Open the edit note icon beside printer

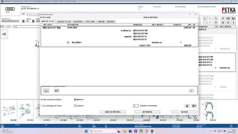[x=194, y=106]
